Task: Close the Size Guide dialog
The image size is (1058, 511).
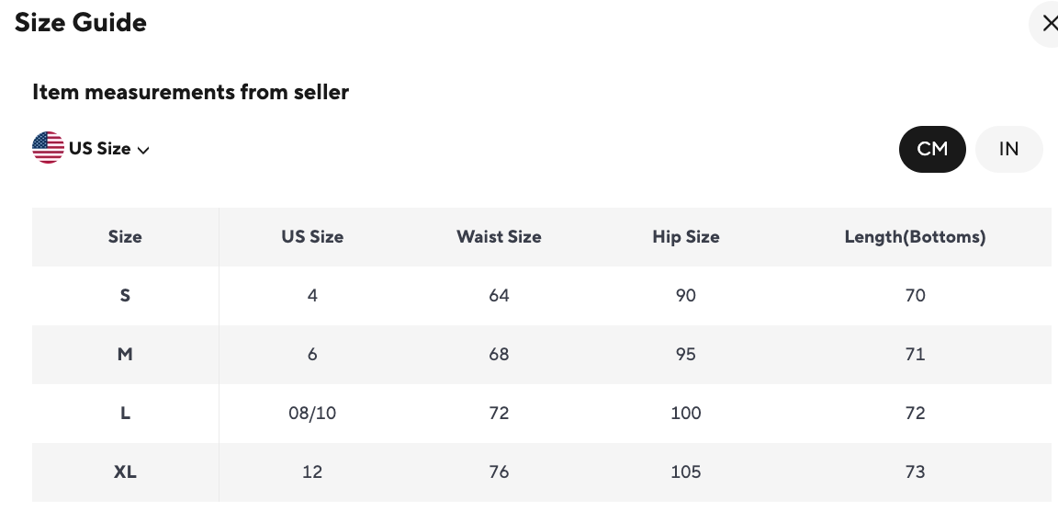Action: pos(1049,24)
